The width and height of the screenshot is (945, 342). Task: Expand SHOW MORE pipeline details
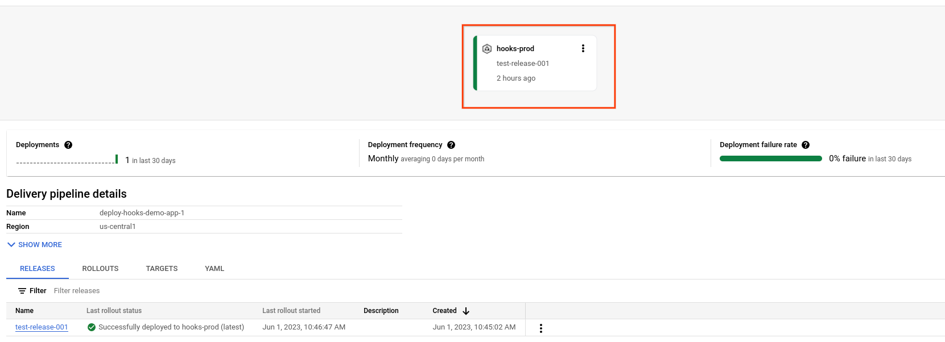coord(35,245)
